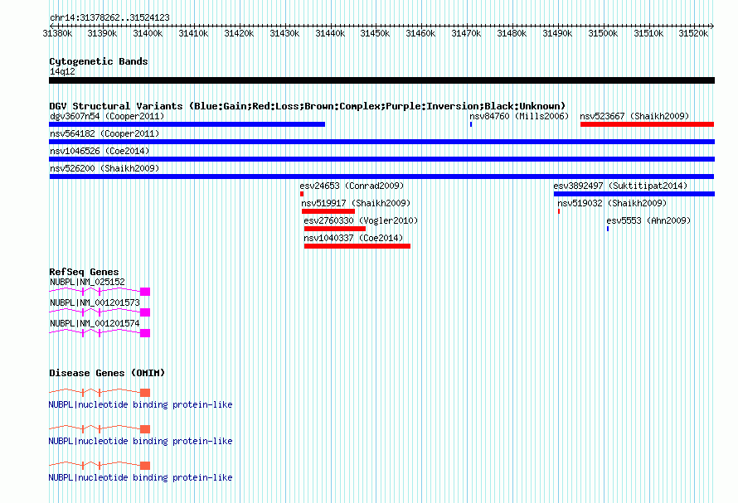Screen dimensions: 738x503
Task: Open the NUBPL|NM_025152 magenta gene glyph
Action: [x=100, y=292]
